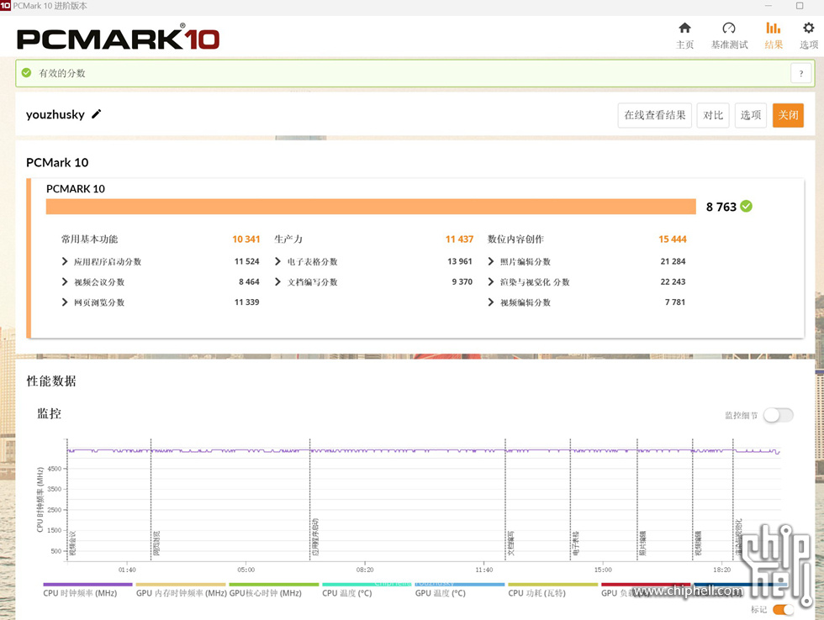Click the orange PCMARK 10 score bar

[x=371, y=207]
